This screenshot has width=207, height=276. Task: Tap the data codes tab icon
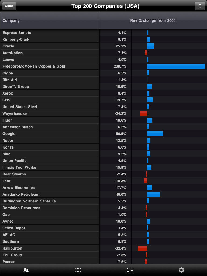click(129, 270)
